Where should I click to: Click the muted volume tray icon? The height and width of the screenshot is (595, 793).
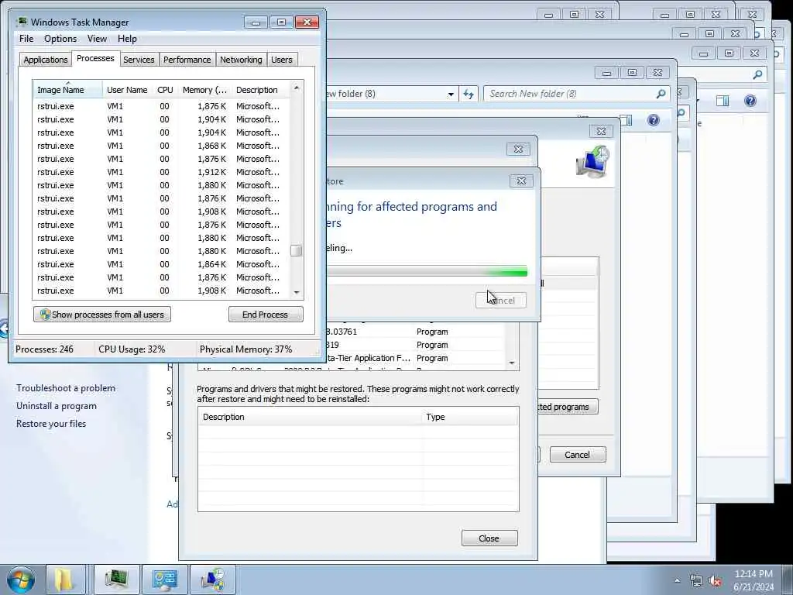pos(715,581)
